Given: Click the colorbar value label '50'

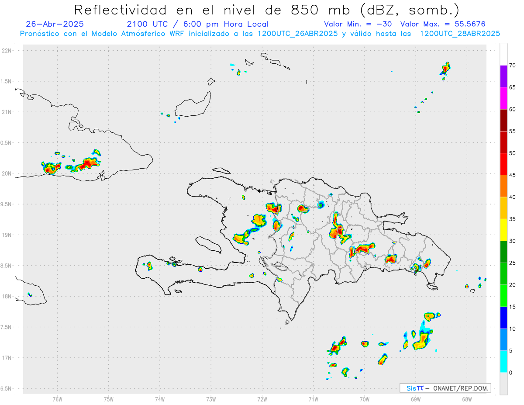Looking at the screenshot, I should click(512, 153).
